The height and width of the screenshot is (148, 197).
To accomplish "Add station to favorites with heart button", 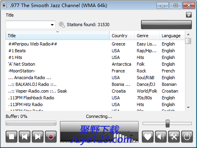I will (x=148, y=137).
